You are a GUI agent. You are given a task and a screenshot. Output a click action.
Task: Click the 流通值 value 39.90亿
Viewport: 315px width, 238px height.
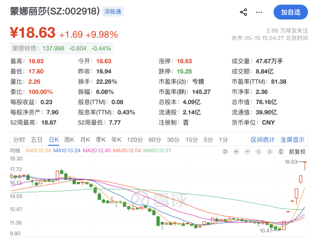pos(266,112)
